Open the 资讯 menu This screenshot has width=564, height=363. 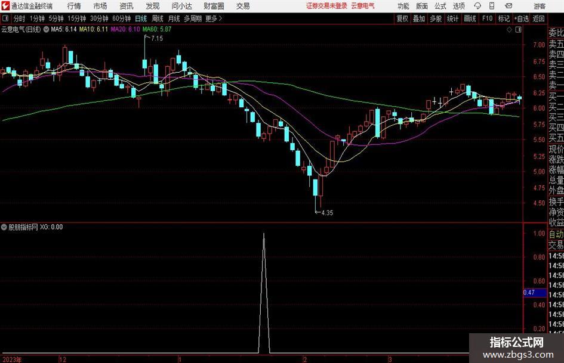[x=127, y=6]
